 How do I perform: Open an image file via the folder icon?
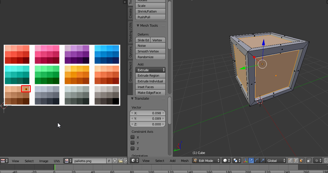[x=120, y=161]
